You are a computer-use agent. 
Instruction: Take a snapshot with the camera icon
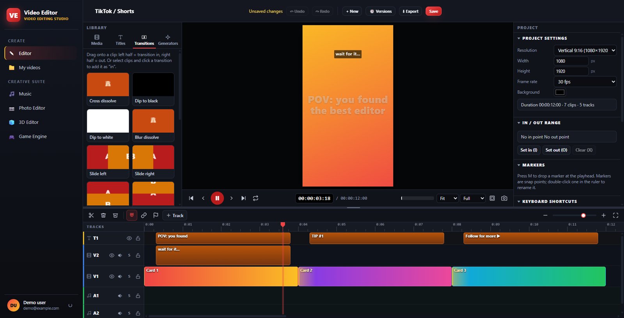pyautogui.click(x=504, y=198)
